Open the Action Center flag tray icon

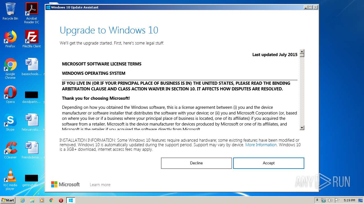[337, 200]
